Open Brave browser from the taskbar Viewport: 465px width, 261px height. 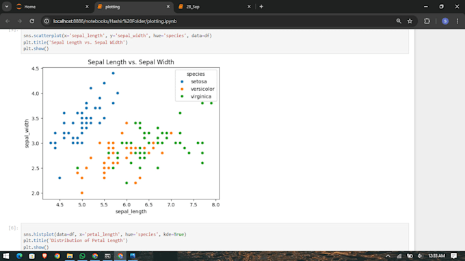point(44,256)
